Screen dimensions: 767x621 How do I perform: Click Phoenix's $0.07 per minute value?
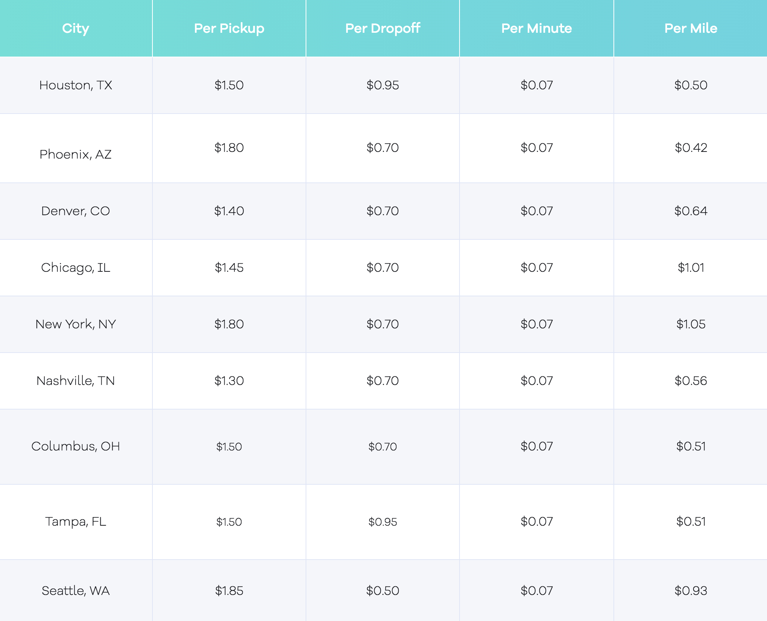[x=537, y=148]
